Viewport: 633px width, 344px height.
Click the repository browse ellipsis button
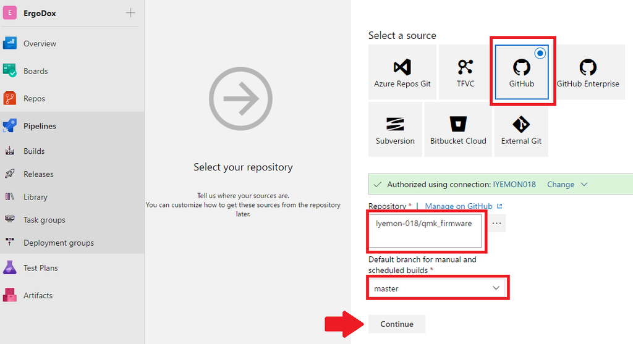pos(496,223)
